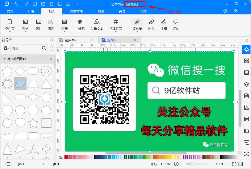Switch to the 符号 tab
The width and height of the screenshot is (251, 169).
(122, 11)
